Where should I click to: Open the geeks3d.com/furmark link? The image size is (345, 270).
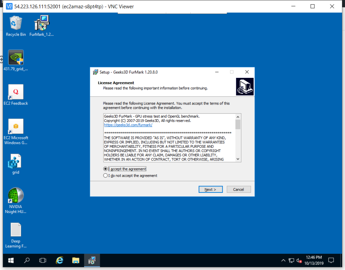coord(128,125)
